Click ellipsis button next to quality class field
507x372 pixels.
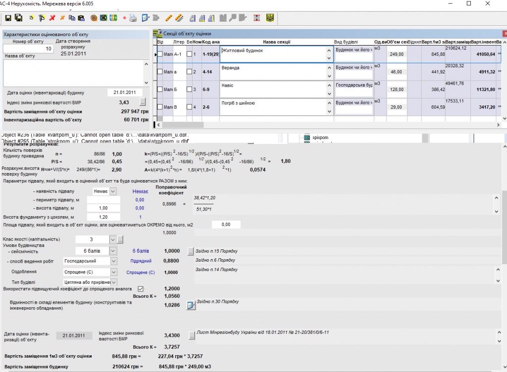pos(120,239)
